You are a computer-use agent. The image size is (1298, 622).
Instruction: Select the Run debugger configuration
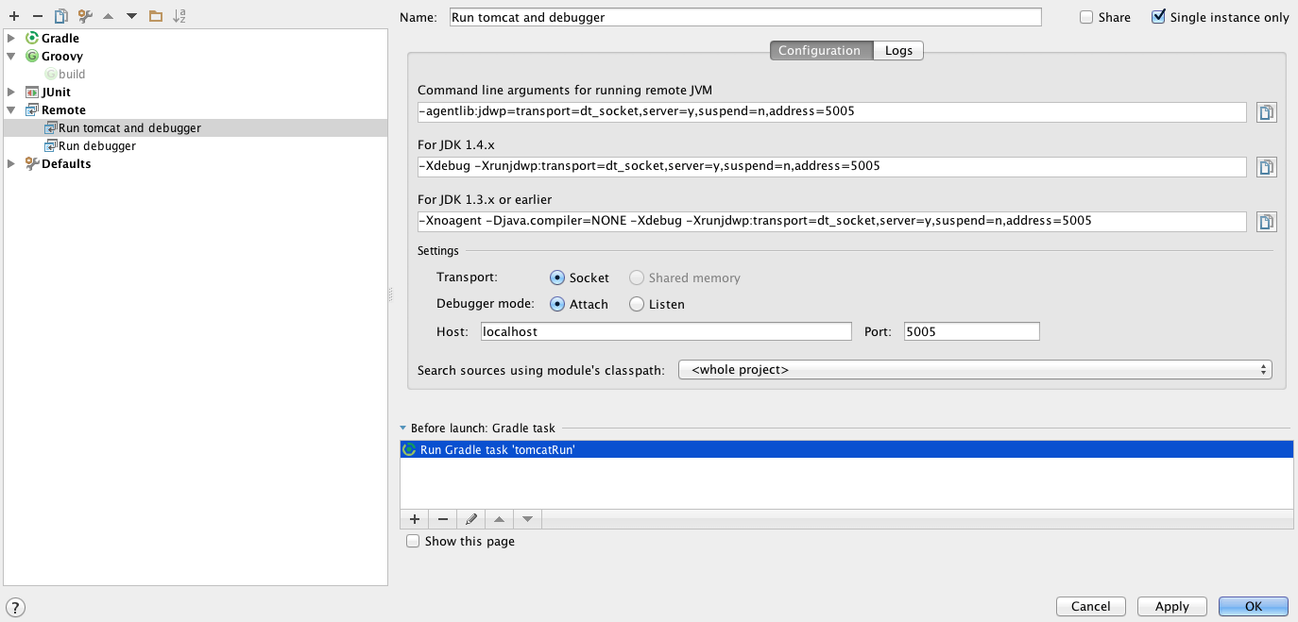[96, 146]
